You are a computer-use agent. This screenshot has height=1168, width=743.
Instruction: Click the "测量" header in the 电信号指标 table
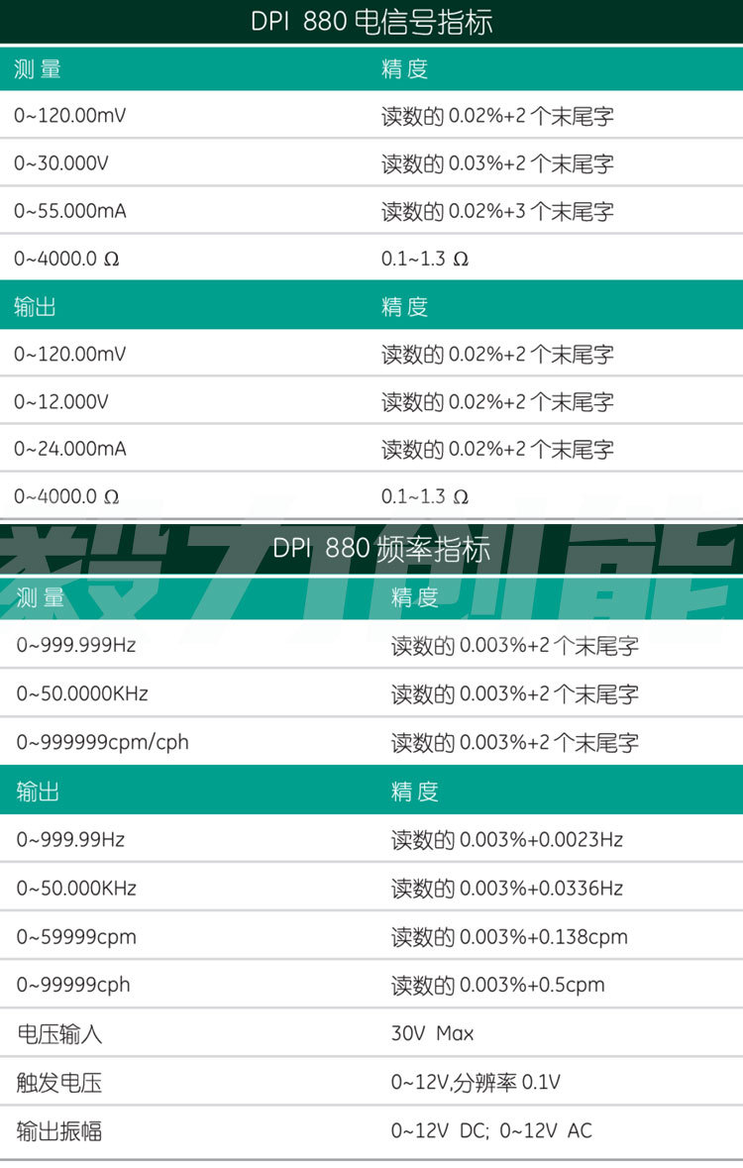[38, 69]
